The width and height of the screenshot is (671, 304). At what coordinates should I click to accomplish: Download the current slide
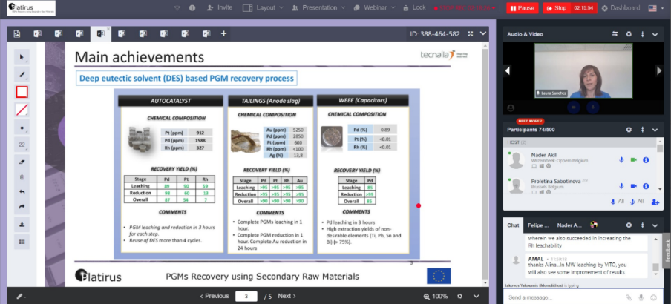point(22,224)
